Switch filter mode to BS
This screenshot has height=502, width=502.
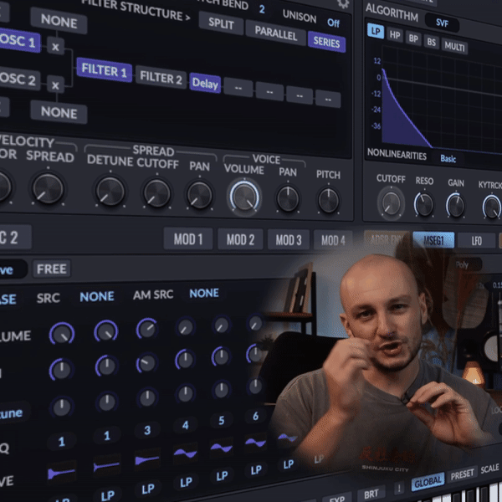coord(431,42)
